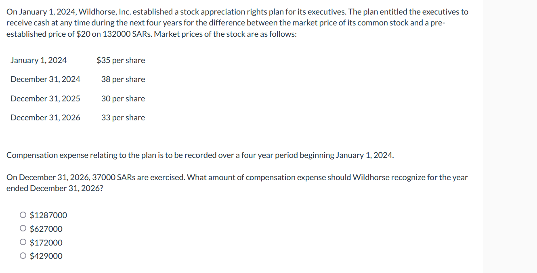Click the 38 per share price text
This screenshot has width=537, height=273.
123,79
